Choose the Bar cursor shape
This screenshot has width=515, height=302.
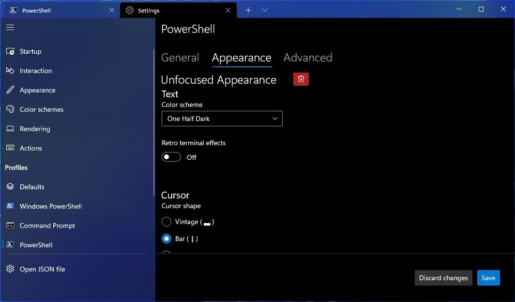167,239
